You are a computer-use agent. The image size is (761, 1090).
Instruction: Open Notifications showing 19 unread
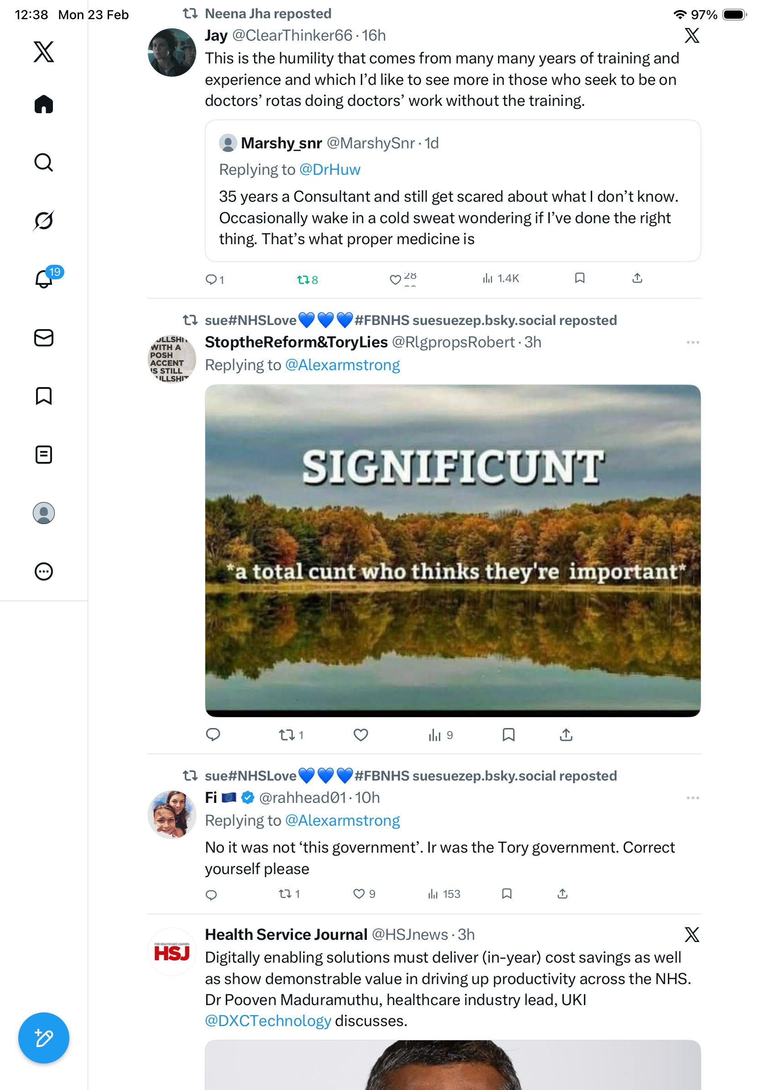(x=44, y=279)
